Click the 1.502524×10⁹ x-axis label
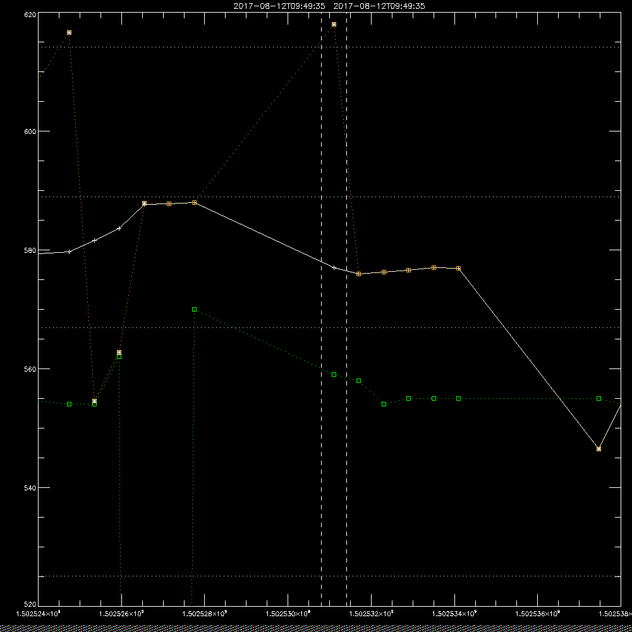This screenshot has height=632, width=632. point(39,614)
